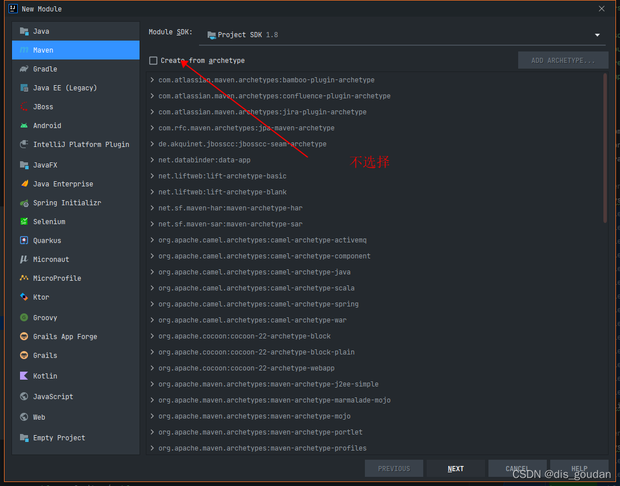Expand jpa-maven-archetype node

[152, 128]
